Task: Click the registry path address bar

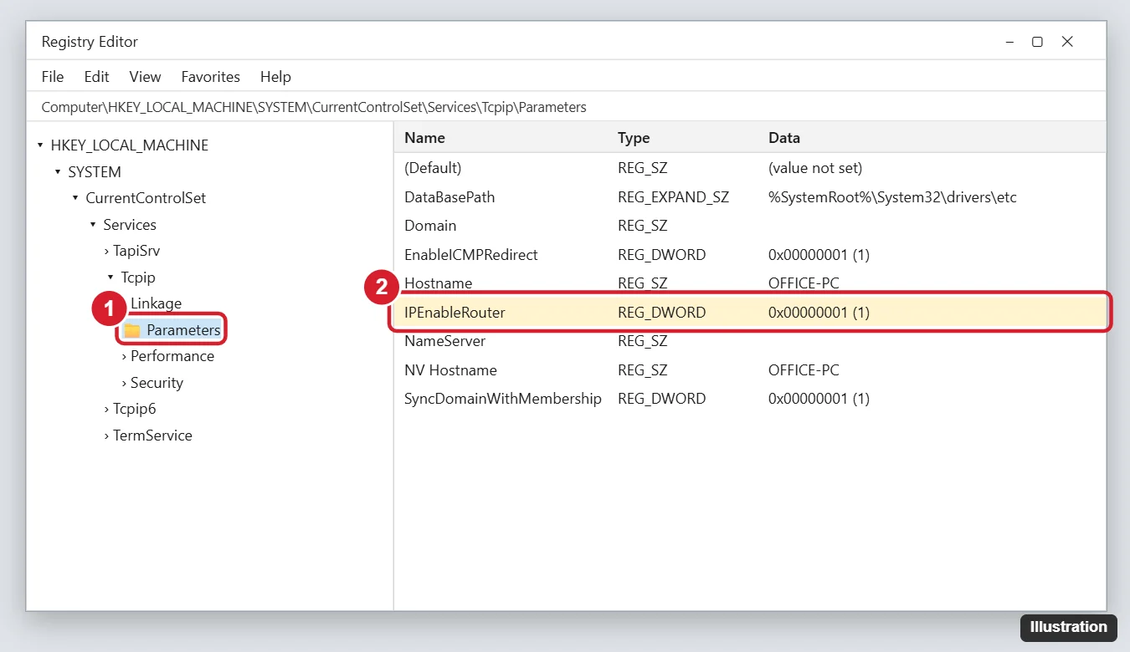Action: coord(565,107)
